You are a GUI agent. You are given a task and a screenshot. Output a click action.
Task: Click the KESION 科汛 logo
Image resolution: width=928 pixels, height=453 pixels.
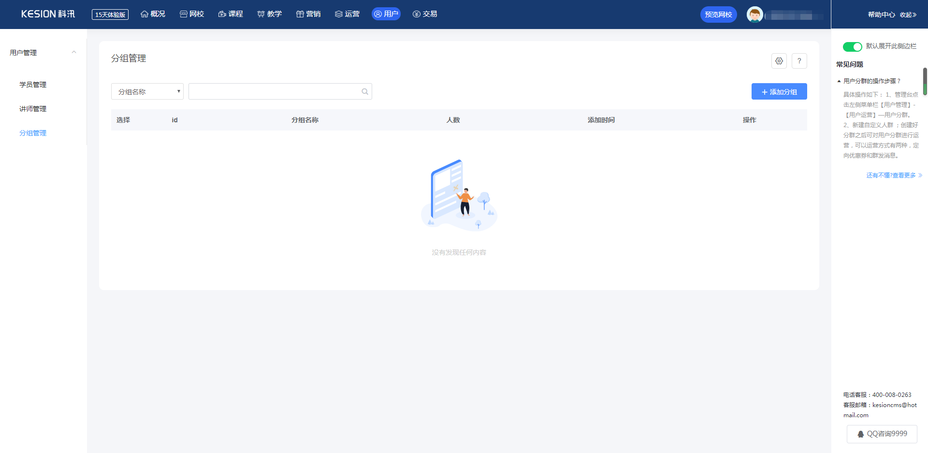pyautogui.click(x=48, y=14)
